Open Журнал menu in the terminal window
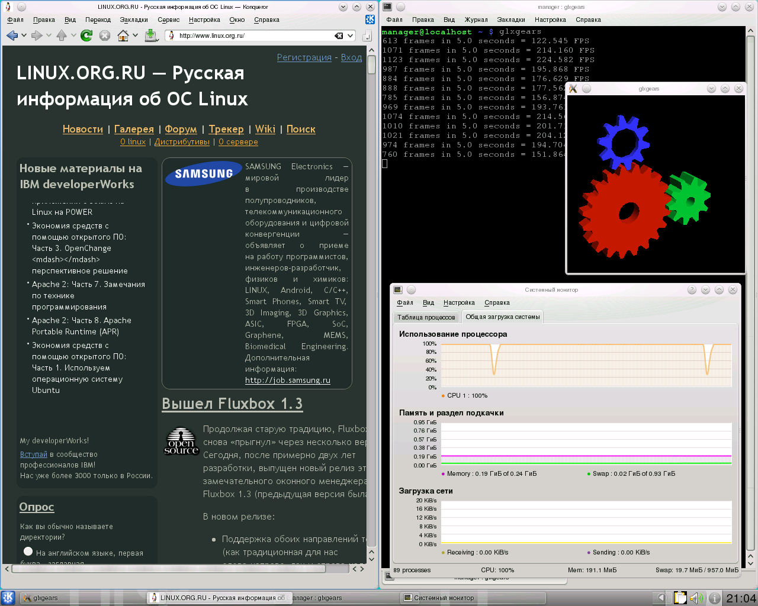Screen dimensions: 758x606 [476, 20]
